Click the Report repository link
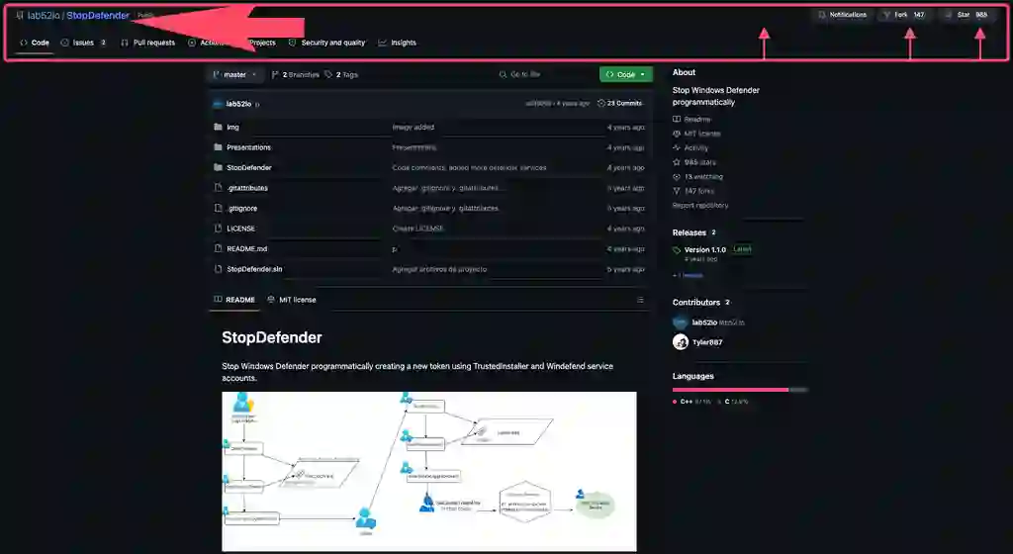The image size is (1013, 554). (700, 206)
